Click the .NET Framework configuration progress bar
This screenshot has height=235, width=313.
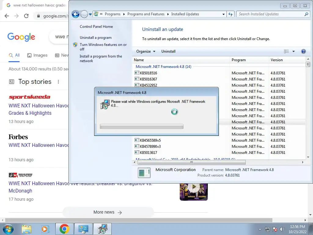(142, 126)
